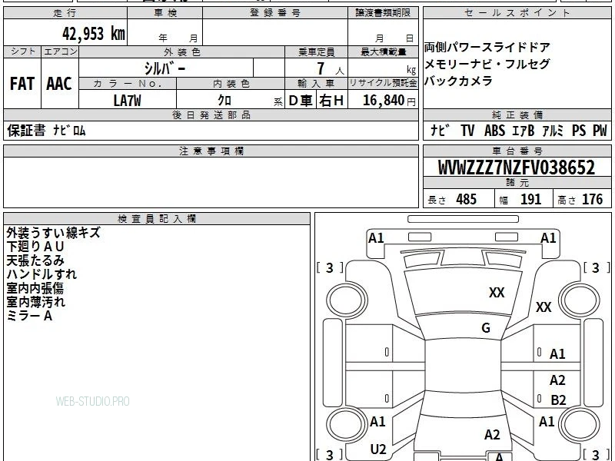Click the 検査員記入欄 header
Image resolution: width=615 pixels, height=461 pixels.
point(157,219)
